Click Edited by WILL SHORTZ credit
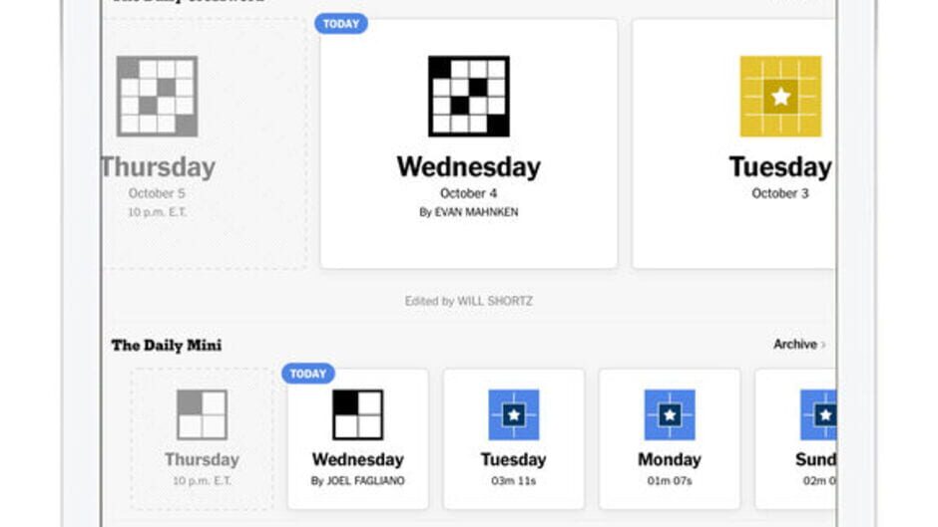 (x=468, y=301)
